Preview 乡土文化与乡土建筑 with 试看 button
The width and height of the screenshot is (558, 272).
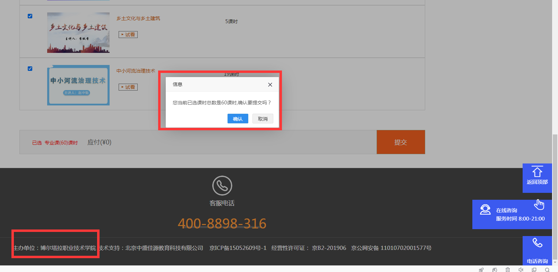click(128, 35)
